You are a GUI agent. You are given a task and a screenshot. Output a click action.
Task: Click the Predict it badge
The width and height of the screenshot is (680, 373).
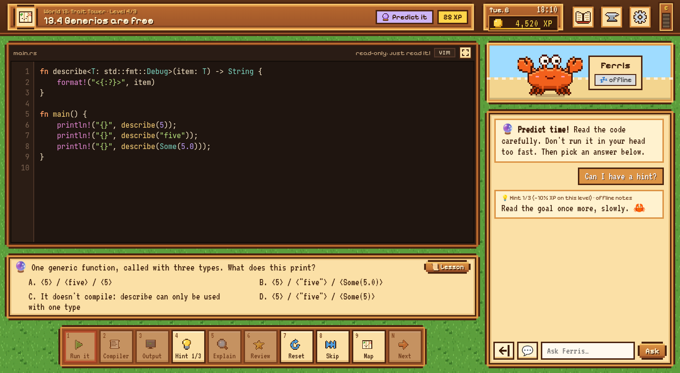(405, 17)
